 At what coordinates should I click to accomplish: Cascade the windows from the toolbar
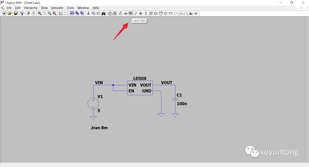click(x=77, y=13)
